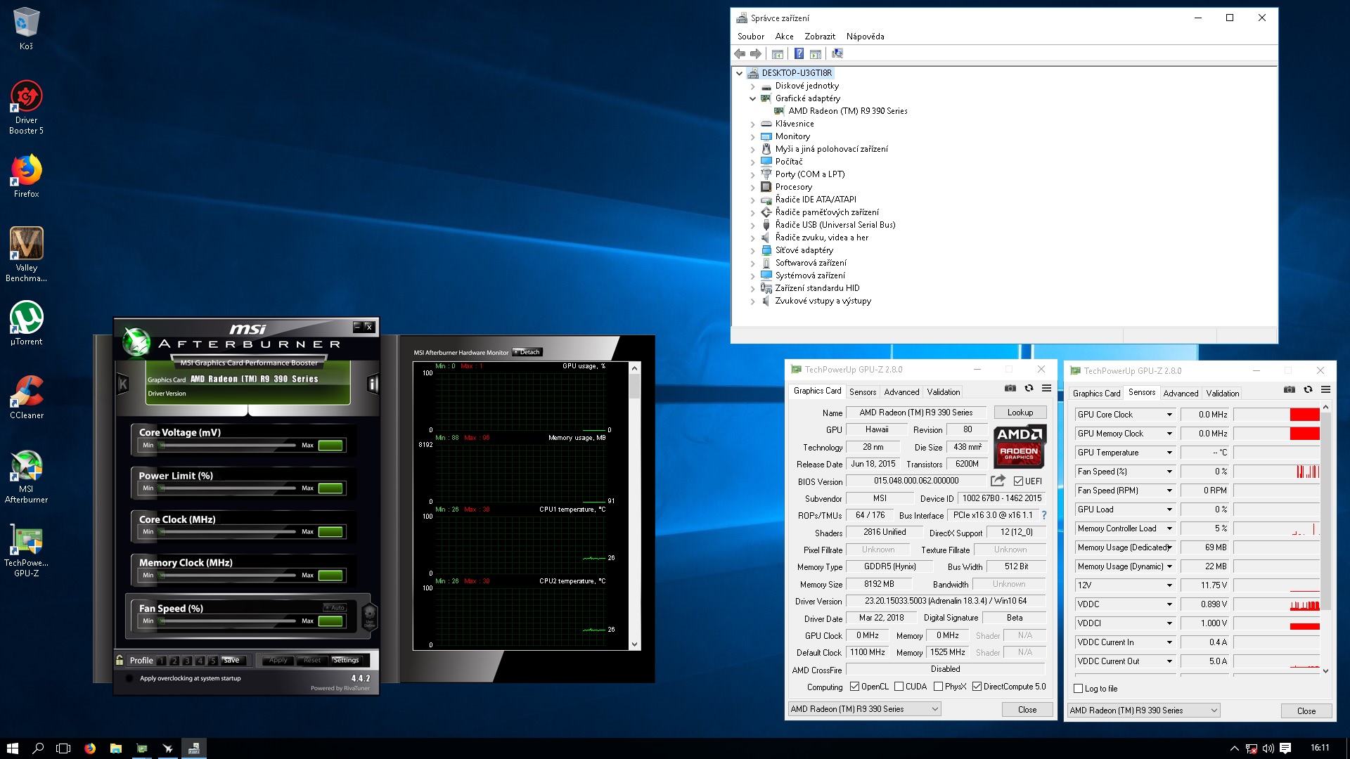Click Bus Interface question mark in GPU-Z
Screen dimensions: 1350x759
point(1043,515)
